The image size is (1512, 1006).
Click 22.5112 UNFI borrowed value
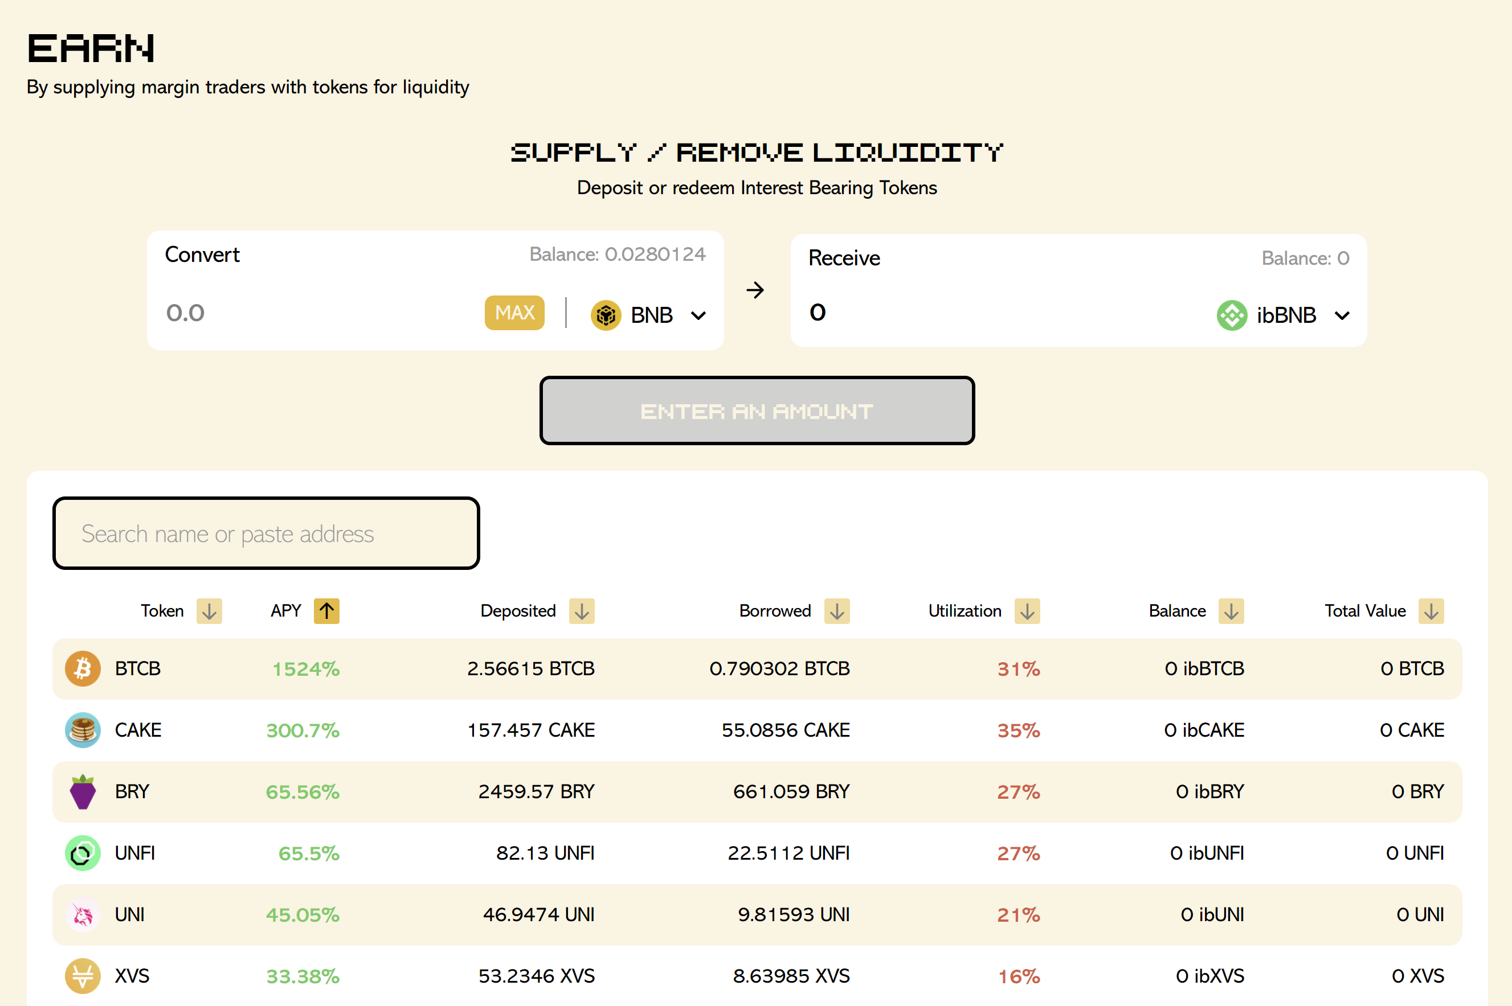(788, 853)
